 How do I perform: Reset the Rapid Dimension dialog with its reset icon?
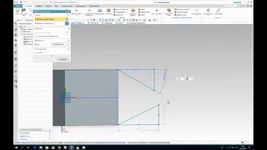click(66, 11)
